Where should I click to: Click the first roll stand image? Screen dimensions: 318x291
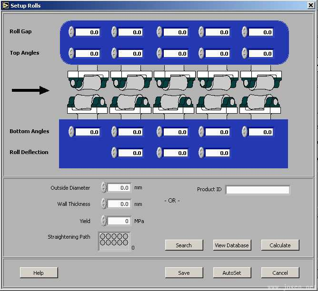[89, 92]
